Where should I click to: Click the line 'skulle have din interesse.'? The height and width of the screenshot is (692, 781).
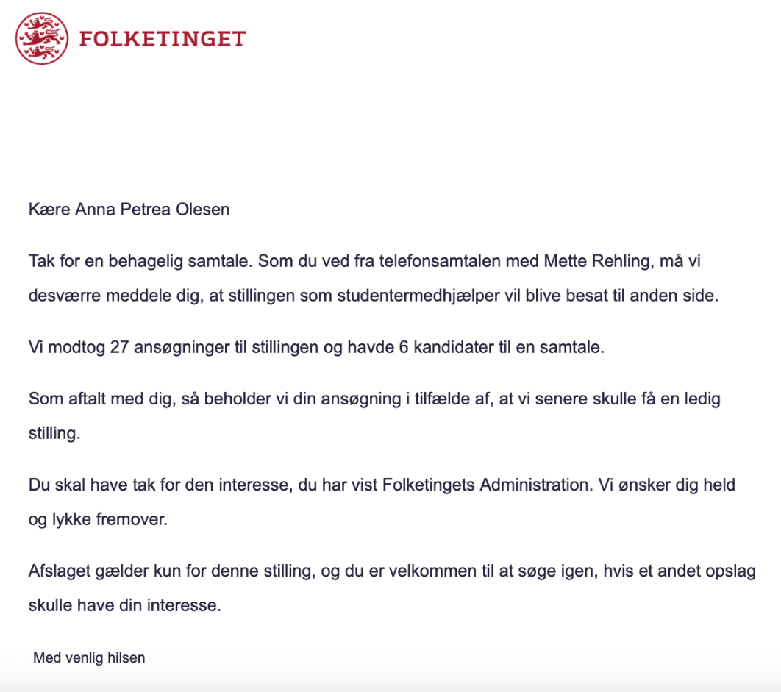click(124, 607)
